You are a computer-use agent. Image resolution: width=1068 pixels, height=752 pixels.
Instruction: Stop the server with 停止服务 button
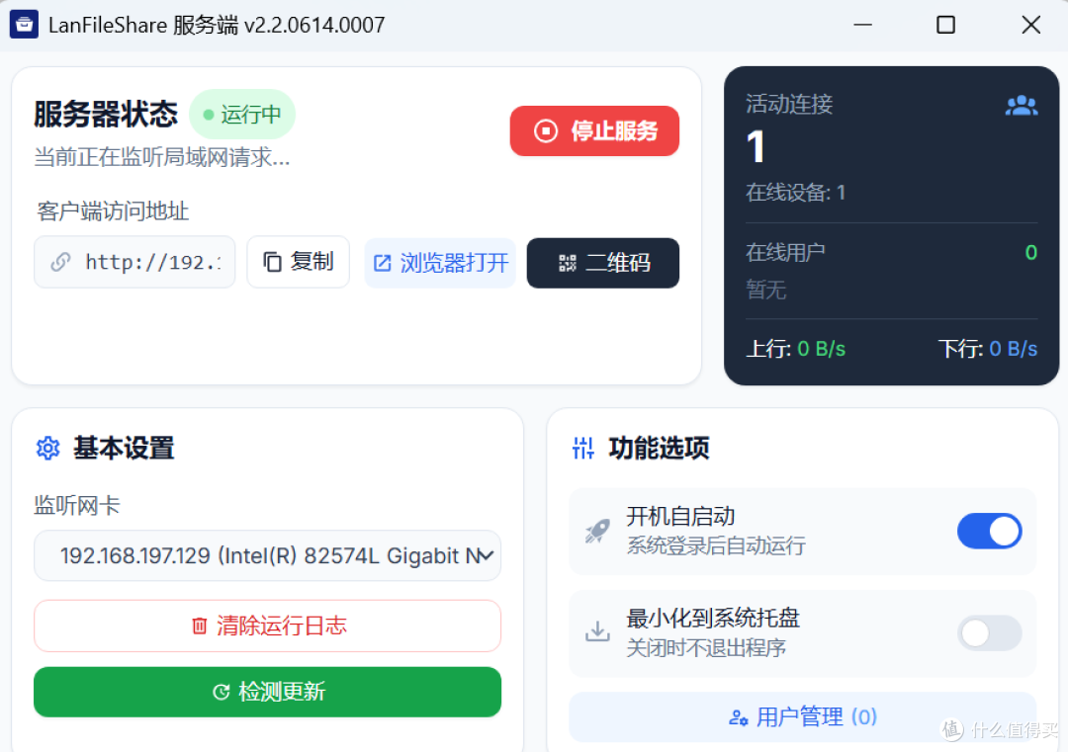pos(594,130)
